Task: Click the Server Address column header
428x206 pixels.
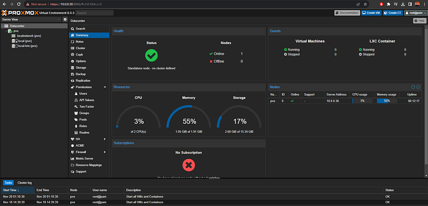Action: coord(337,94)
